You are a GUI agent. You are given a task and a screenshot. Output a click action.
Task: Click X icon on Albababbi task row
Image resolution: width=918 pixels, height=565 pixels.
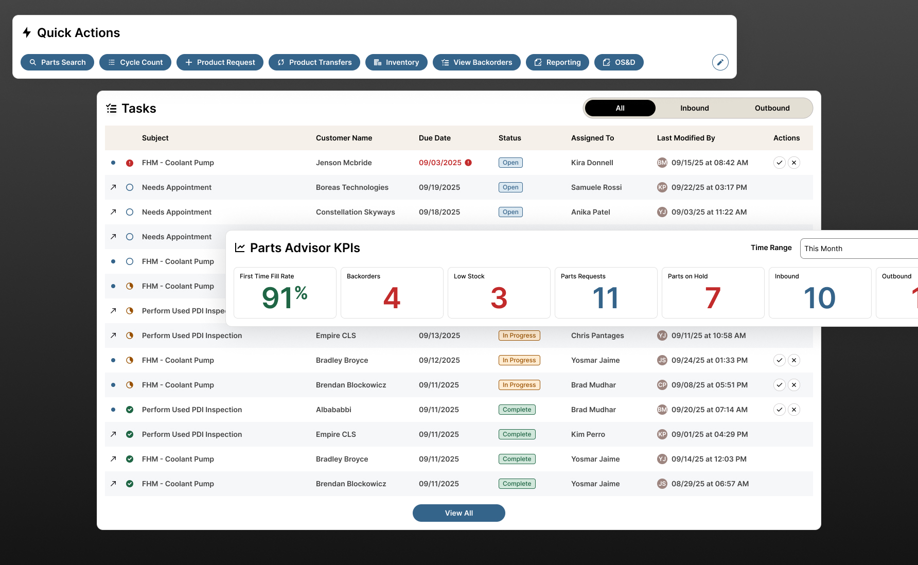pos(794,410)
